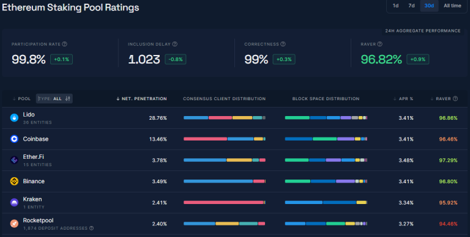Click the Ether.Fi pool logo icon
The height and width of the screenshot is (237, 470).
[14, 160]
